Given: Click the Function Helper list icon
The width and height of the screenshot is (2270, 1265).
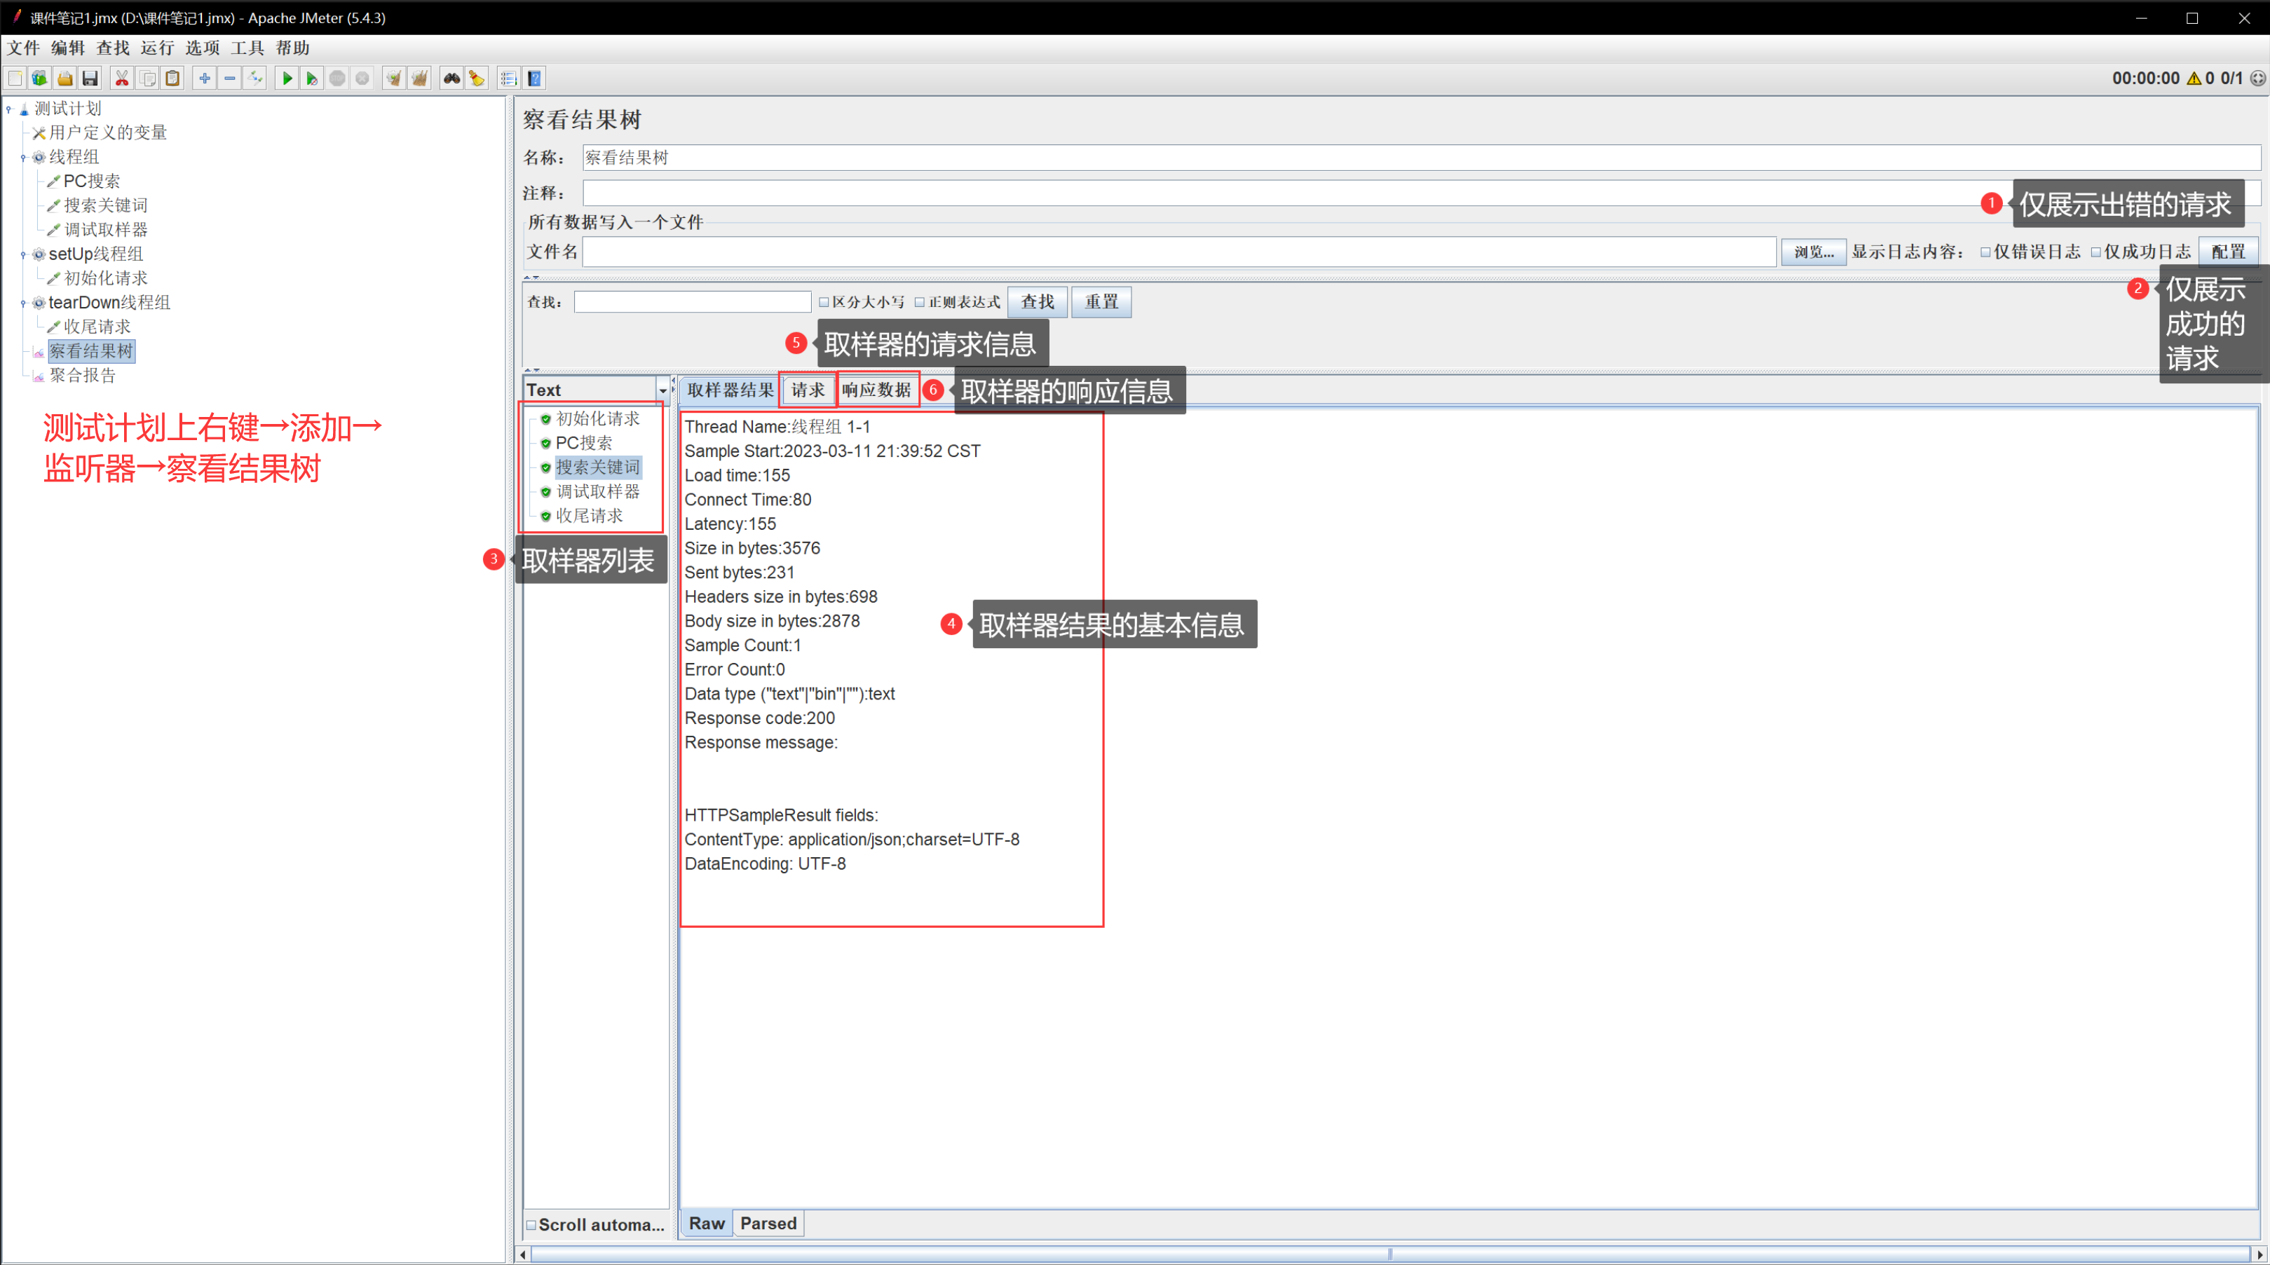Looking at the screenshot, I should point(508,78).
